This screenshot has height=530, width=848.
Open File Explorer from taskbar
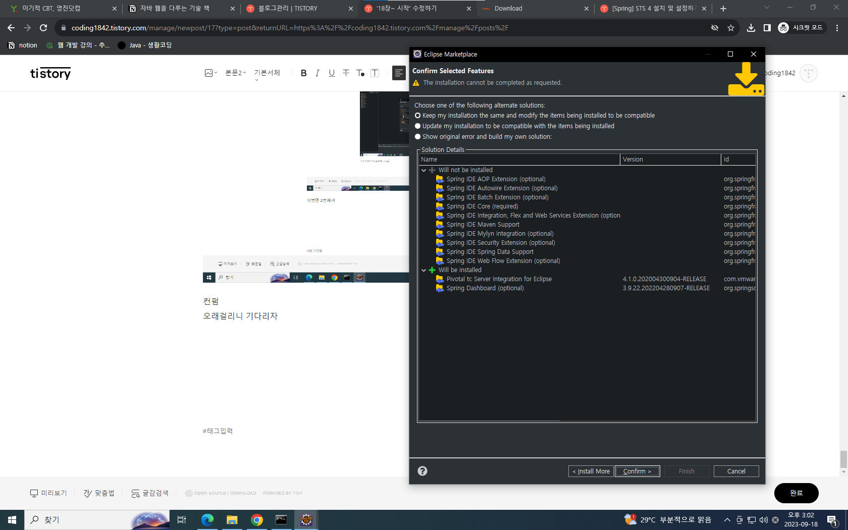pos(232,520)
